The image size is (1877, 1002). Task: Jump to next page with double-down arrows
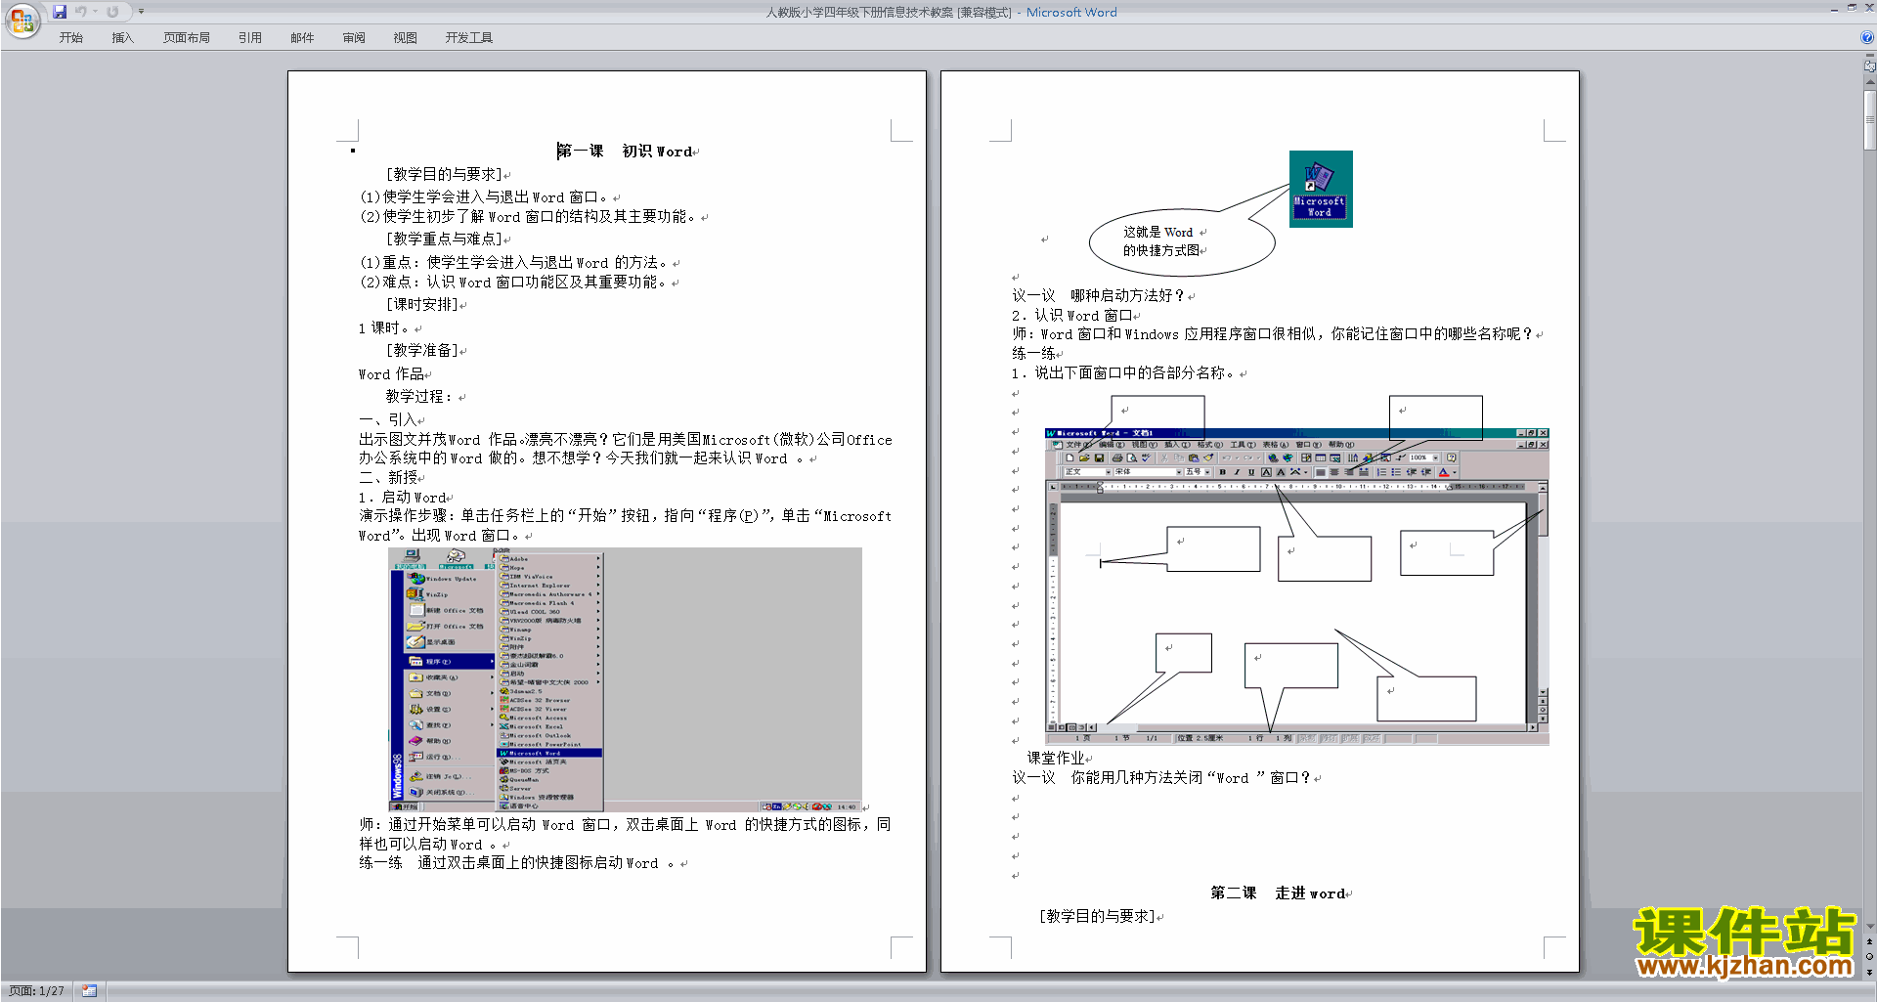pyautogui.click(x=1870, y=972)
